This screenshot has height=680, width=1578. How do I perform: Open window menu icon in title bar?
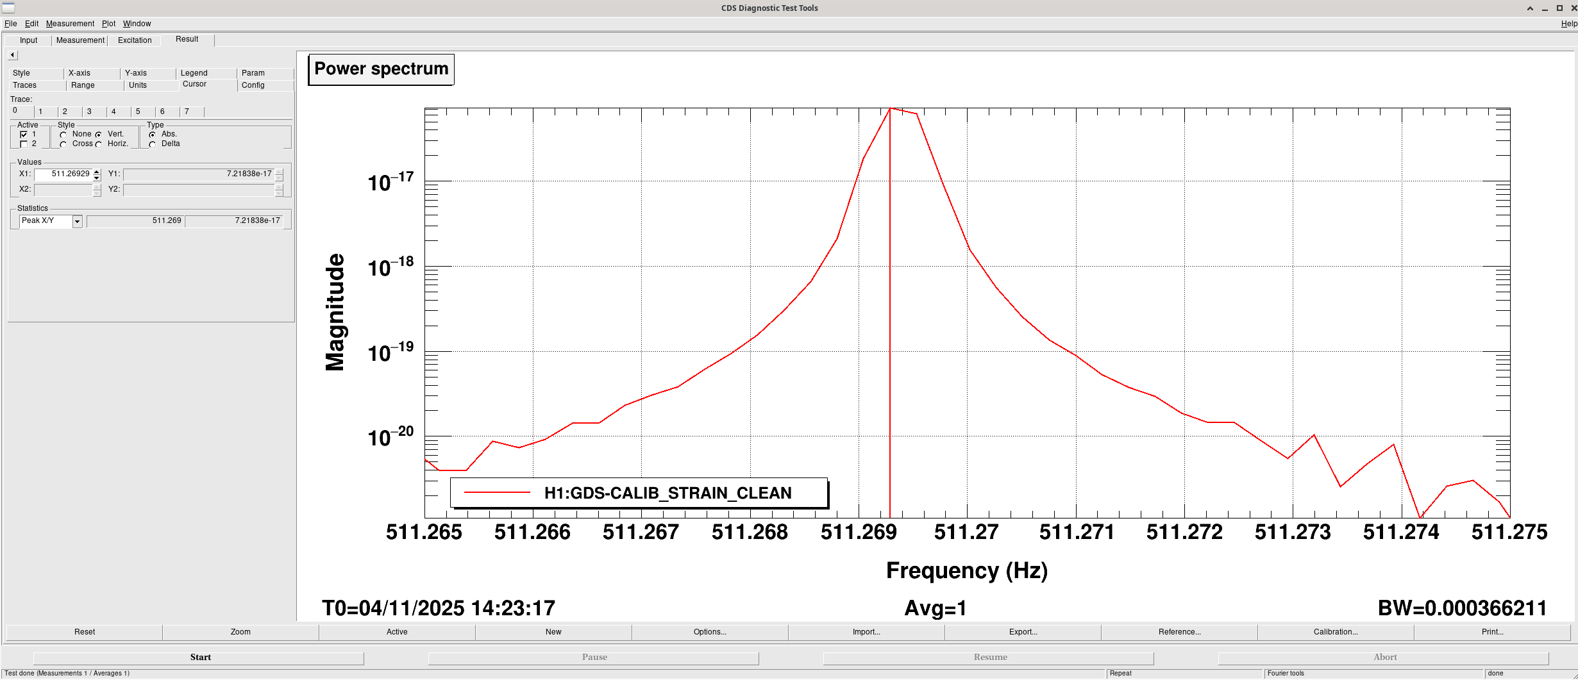pyautogui.click(x=8, y=8)
